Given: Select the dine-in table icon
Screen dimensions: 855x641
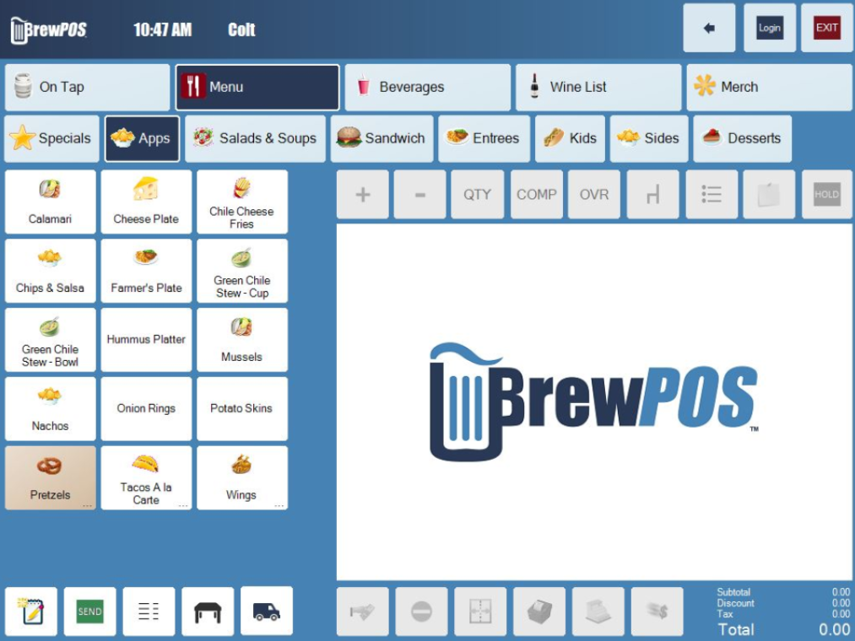Looking at the screenshot, I should click(206, 611).
